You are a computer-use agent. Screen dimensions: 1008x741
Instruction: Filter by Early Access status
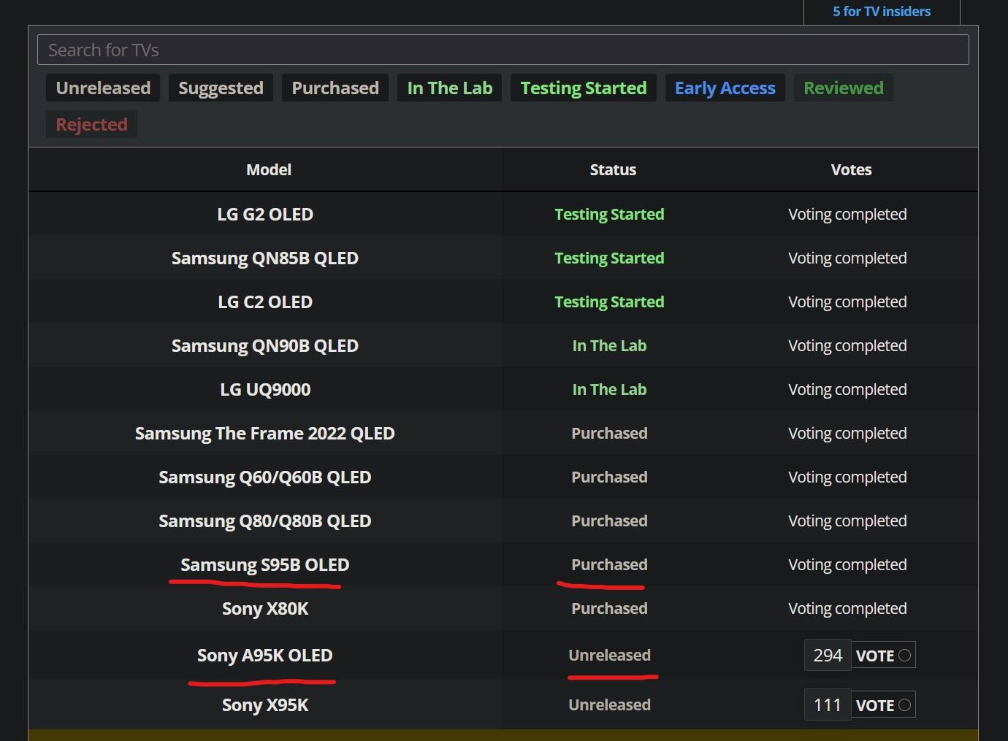(x=725, y=88)
